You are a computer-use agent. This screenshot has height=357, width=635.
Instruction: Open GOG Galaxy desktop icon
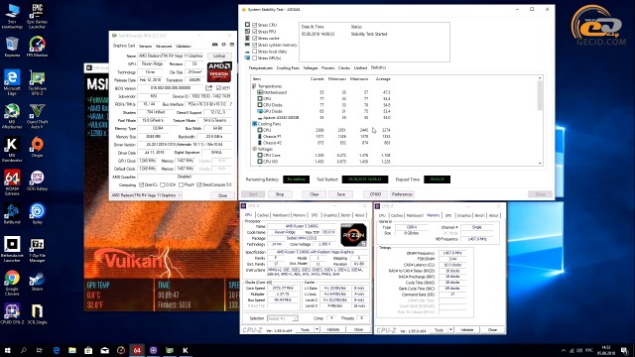(37, 180)
